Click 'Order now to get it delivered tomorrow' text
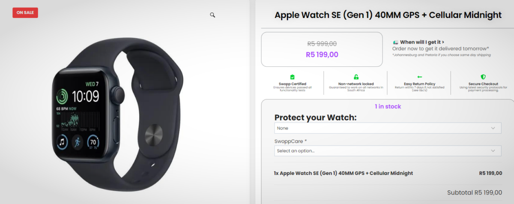This screenshot has height=204, width=514. [x=440, y=48]
